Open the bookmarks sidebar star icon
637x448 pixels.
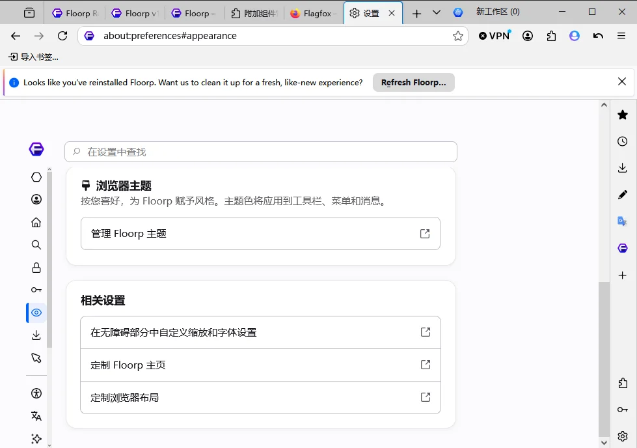coord(623,115)
